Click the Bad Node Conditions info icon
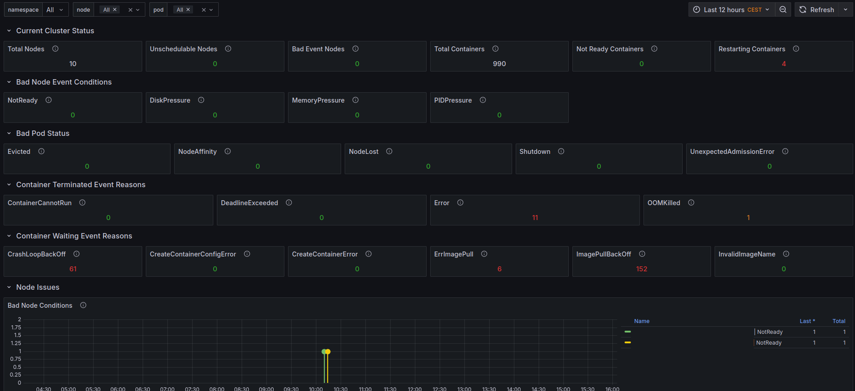Screen dimensions: 855x391 [x=83, y=305]
